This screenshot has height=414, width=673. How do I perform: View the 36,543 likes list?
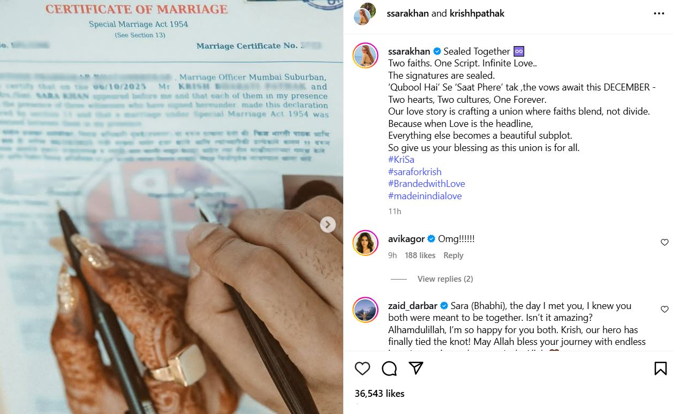click(x=380, y=393)
